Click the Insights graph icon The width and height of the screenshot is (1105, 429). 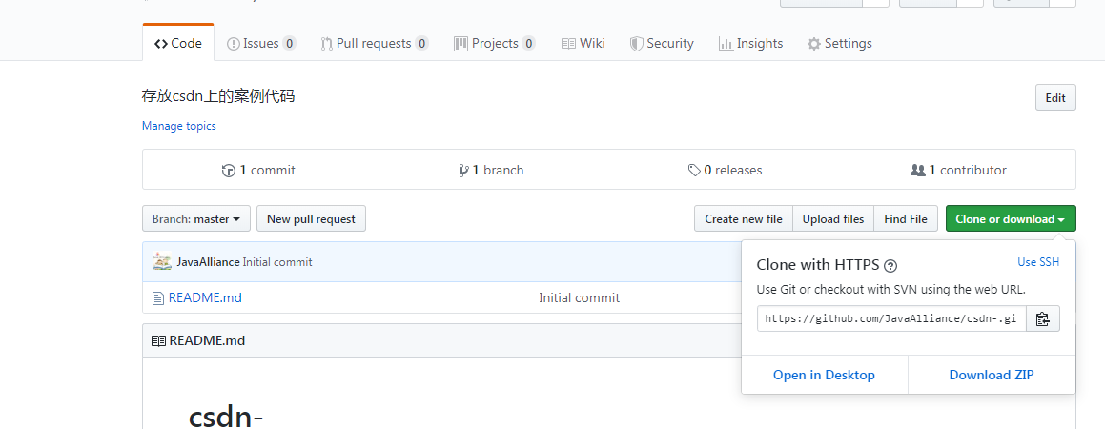coord(726,44)
